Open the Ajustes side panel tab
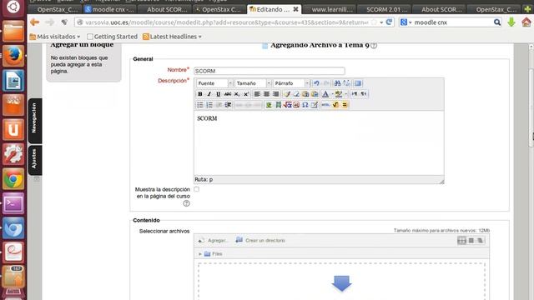The image size is (534, 300). pyautogui.click(x=35, y=160)
